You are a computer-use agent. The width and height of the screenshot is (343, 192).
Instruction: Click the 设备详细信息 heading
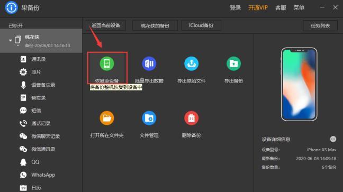276,139
